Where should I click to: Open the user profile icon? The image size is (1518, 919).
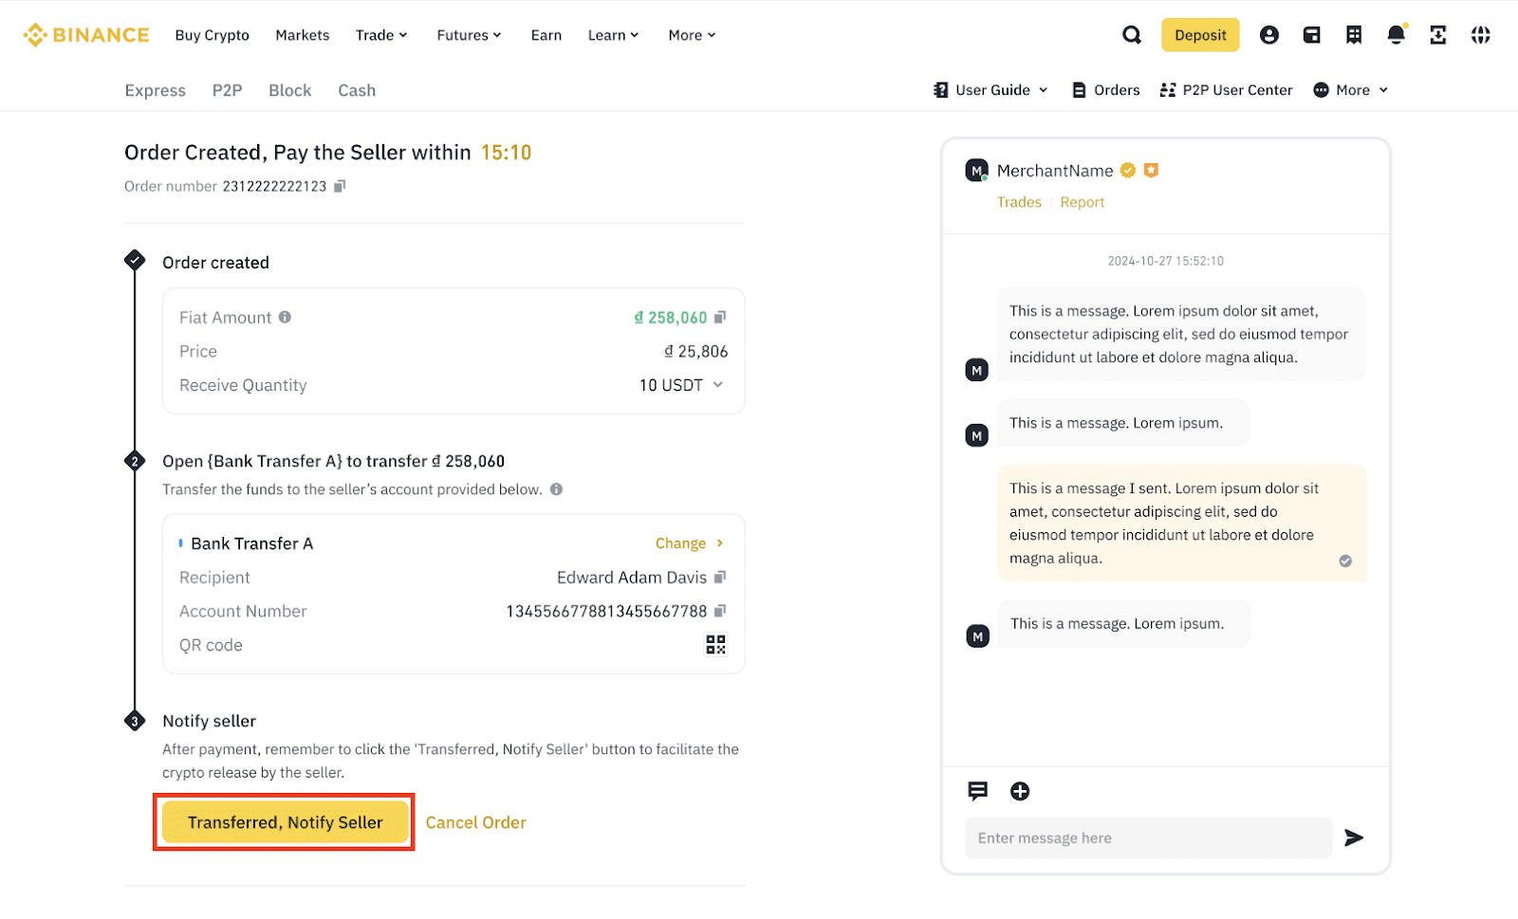1268,35
